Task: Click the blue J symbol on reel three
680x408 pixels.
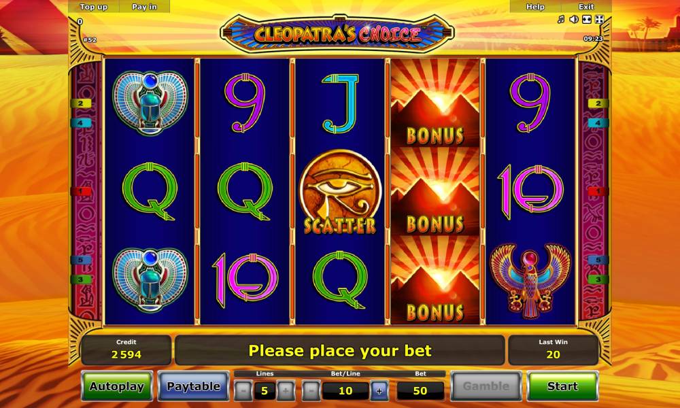Action: point(341,103)
